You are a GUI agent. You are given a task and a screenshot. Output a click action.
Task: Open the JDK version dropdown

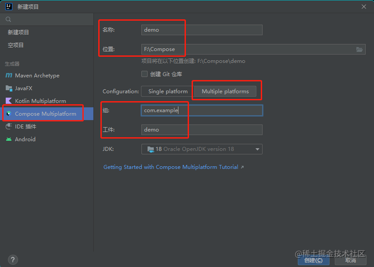pyautogui.click(x=257, y=149)
